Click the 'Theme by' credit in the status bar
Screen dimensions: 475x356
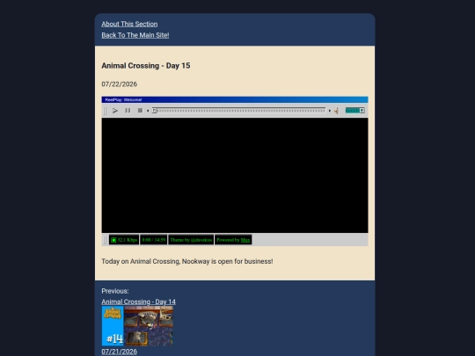pyautogui.click(x=191, y=240)
